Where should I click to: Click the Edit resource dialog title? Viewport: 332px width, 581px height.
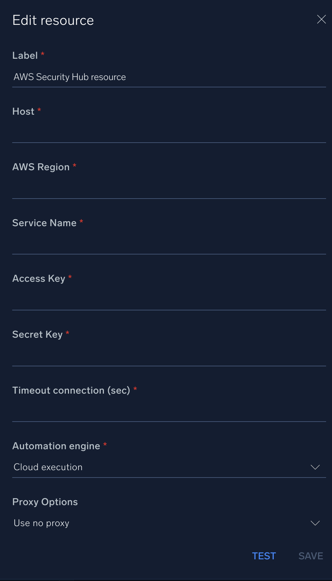[53, 20]
